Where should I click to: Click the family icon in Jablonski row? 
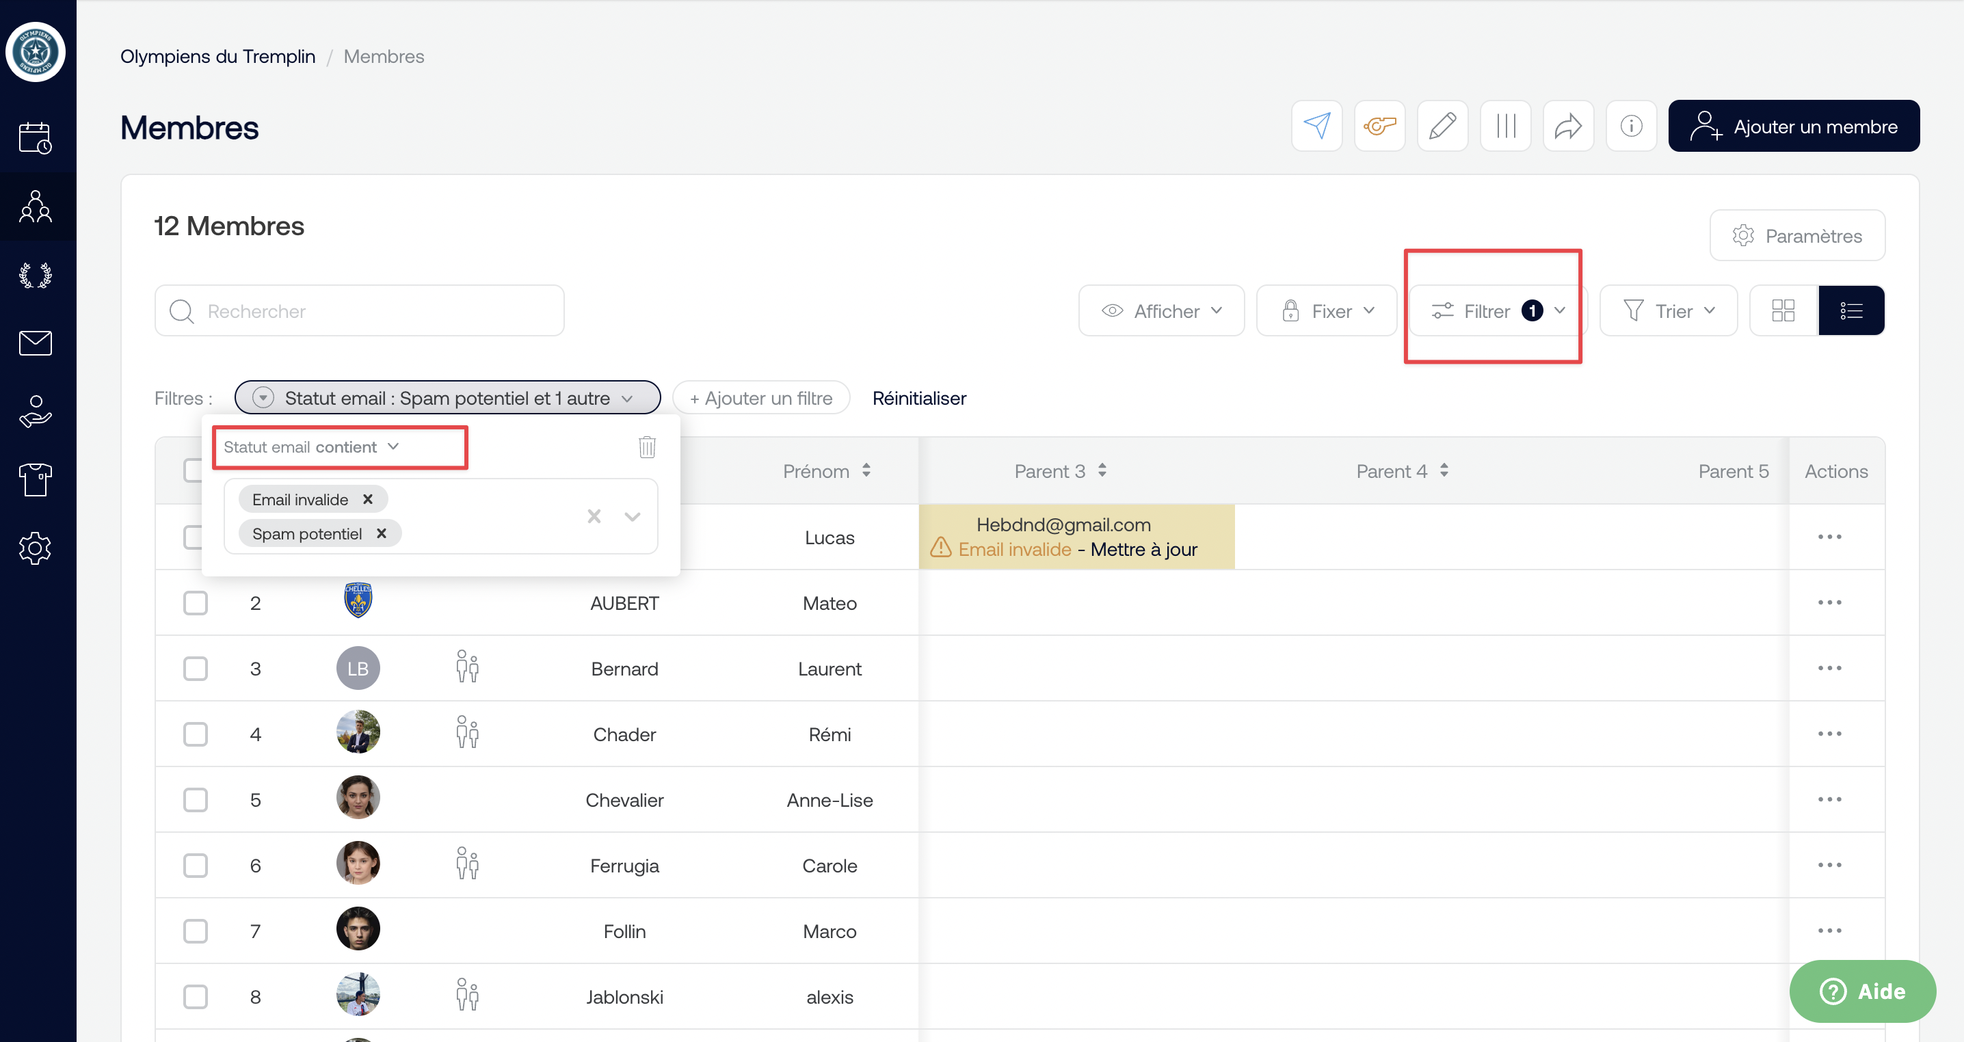click(467, 996)
